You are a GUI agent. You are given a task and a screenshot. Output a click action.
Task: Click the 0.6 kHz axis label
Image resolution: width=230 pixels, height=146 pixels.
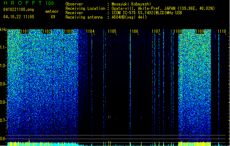pos(3,139)
